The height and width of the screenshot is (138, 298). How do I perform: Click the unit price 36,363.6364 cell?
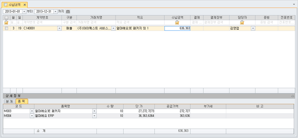tap(139, 116)
